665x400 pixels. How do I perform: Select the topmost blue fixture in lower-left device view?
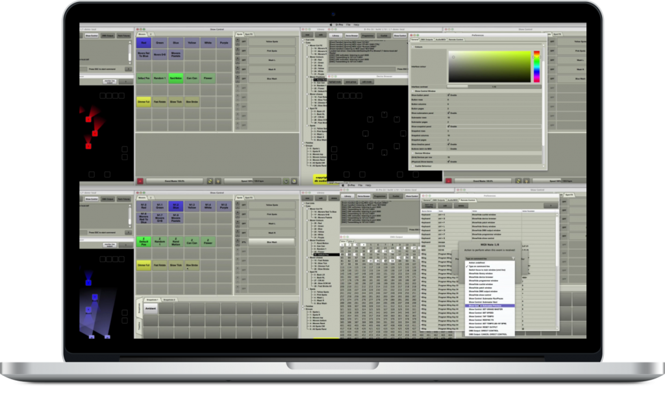coord(88,282)
